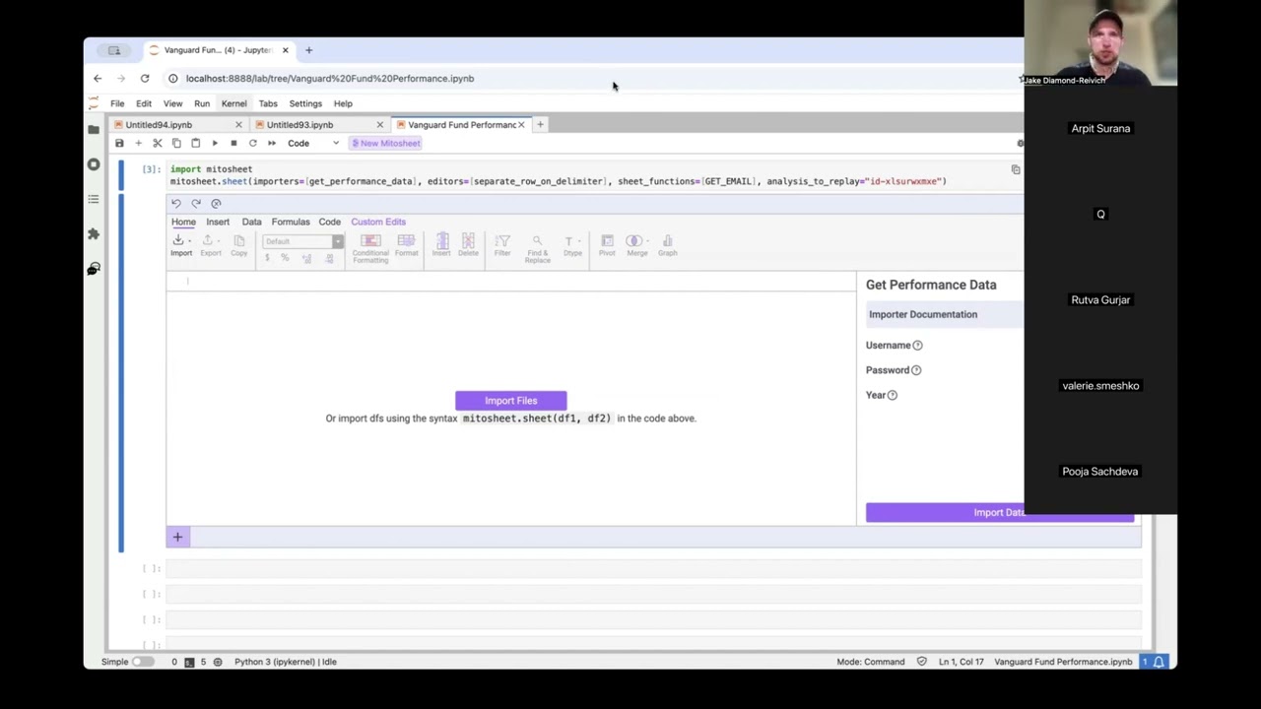Viewport: 1261px width, 709px height.
Task: Click the Import Files button
Action: click(x=510, y=401)
